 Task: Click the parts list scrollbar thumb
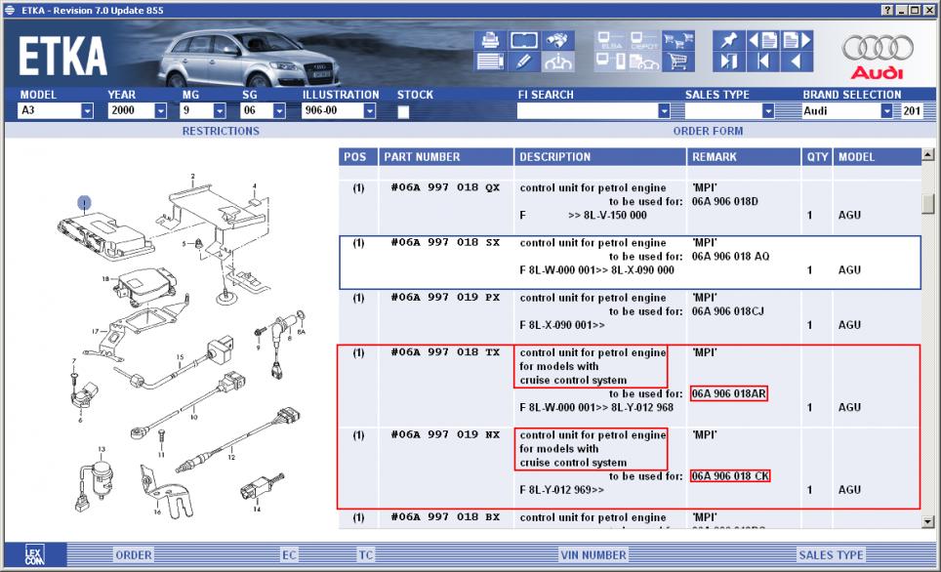tap(927, 203)
